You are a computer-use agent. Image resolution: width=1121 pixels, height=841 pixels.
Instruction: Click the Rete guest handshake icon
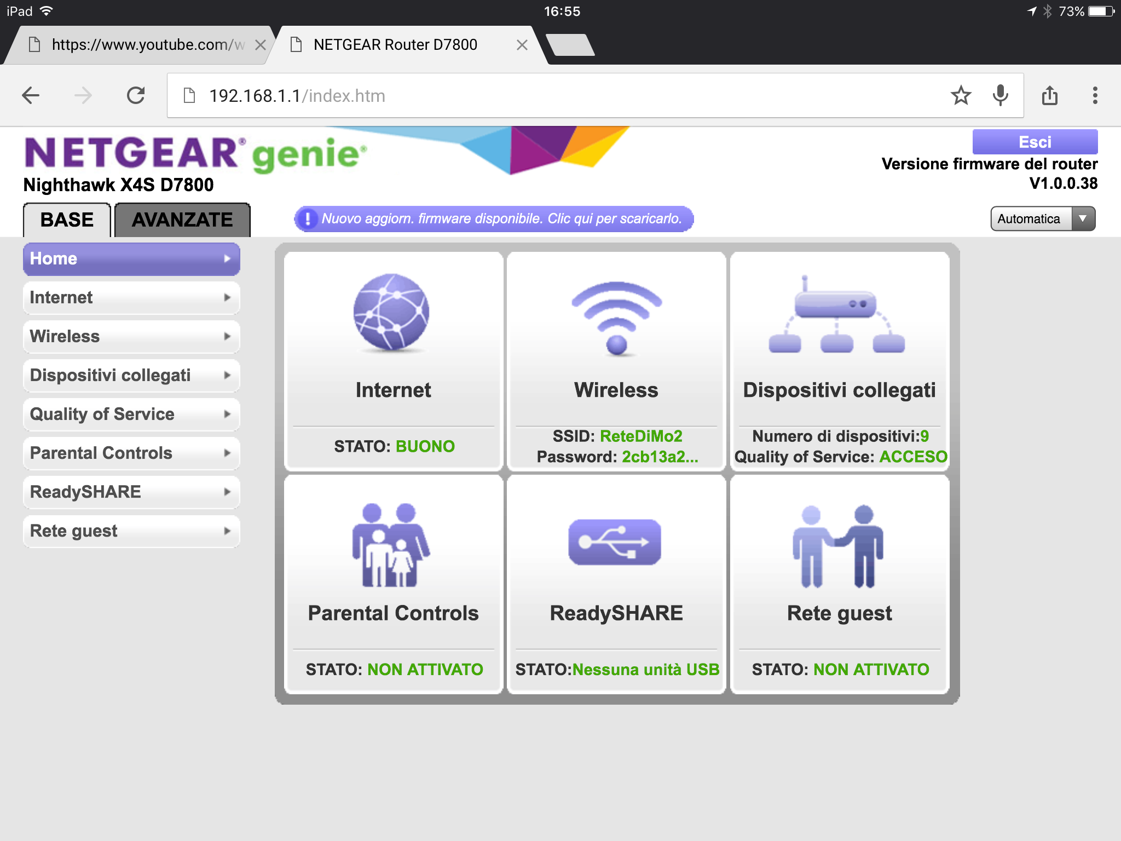[838, 546]
